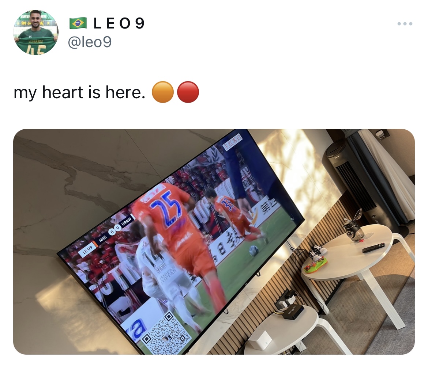Click the red circle emoji in tweet
Image resolution: width=428 pixels, height=374 pixels.
(x=188, y=92)
